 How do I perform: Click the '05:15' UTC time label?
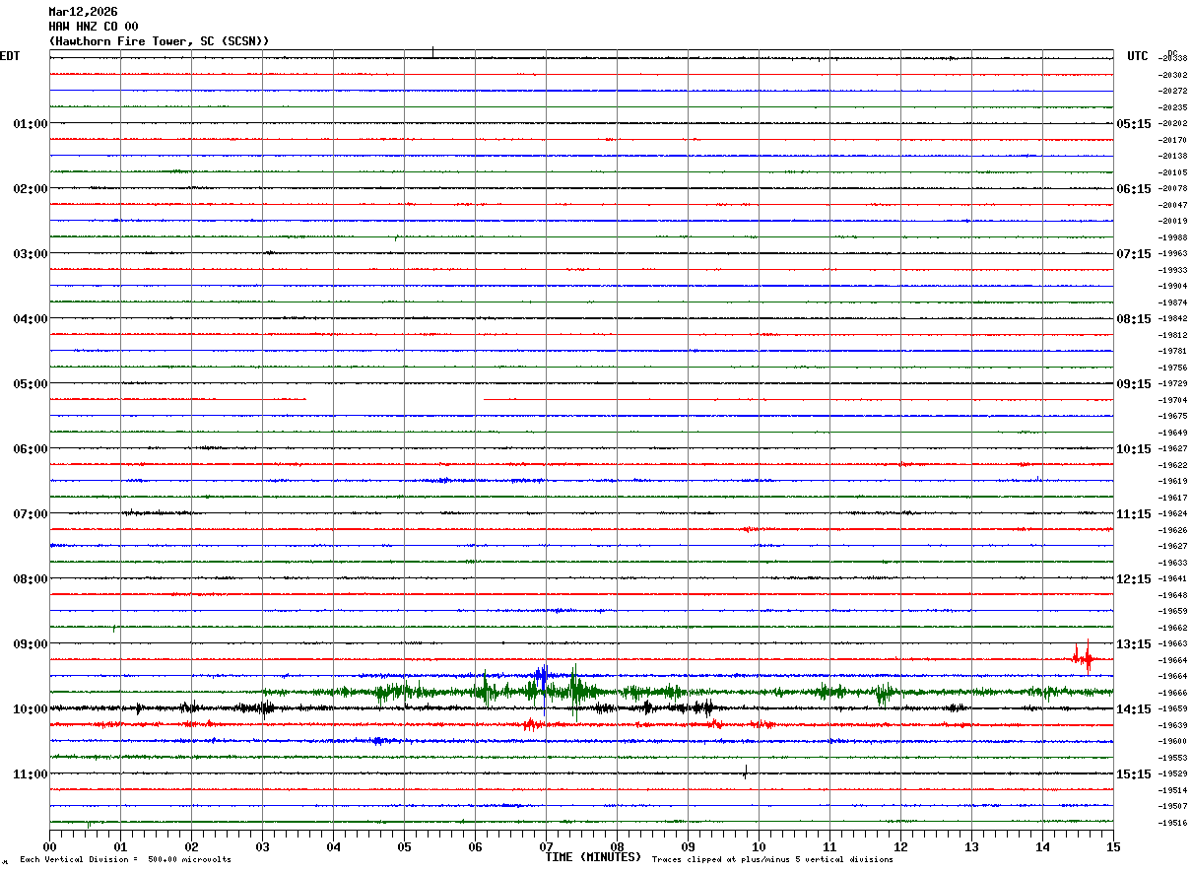point(1134,124)
